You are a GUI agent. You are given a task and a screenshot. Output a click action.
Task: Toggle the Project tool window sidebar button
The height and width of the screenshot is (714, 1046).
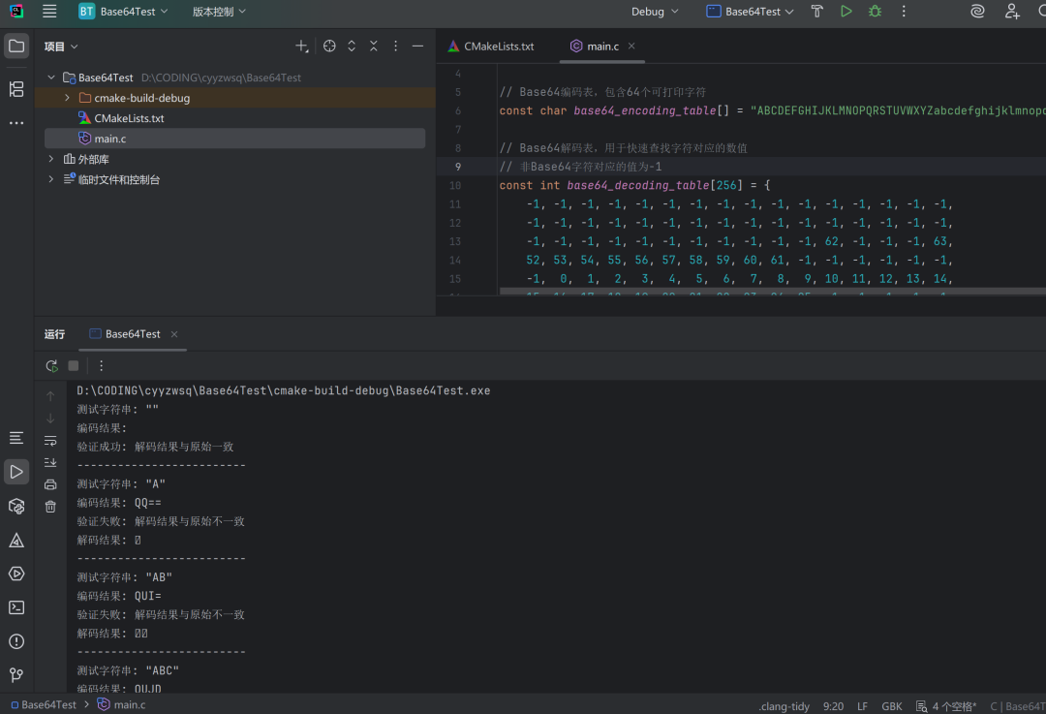pyautogui.click(x=16, y=46)
